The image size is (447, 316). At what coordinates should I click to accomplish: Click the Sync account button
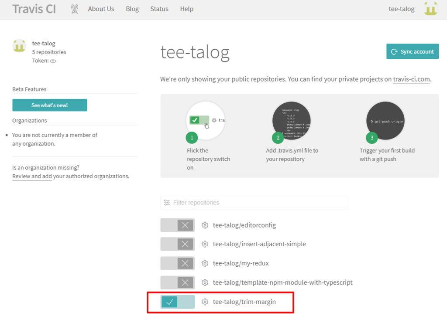coord(412,51)
